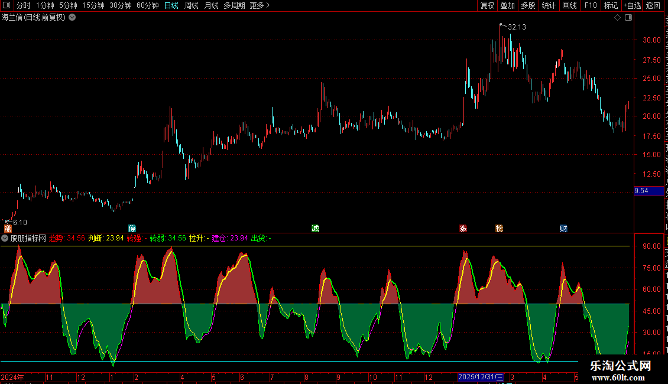Switch to 5分钟 period
668x384 pixels.
pyautogui.click(x=68, y=5)
